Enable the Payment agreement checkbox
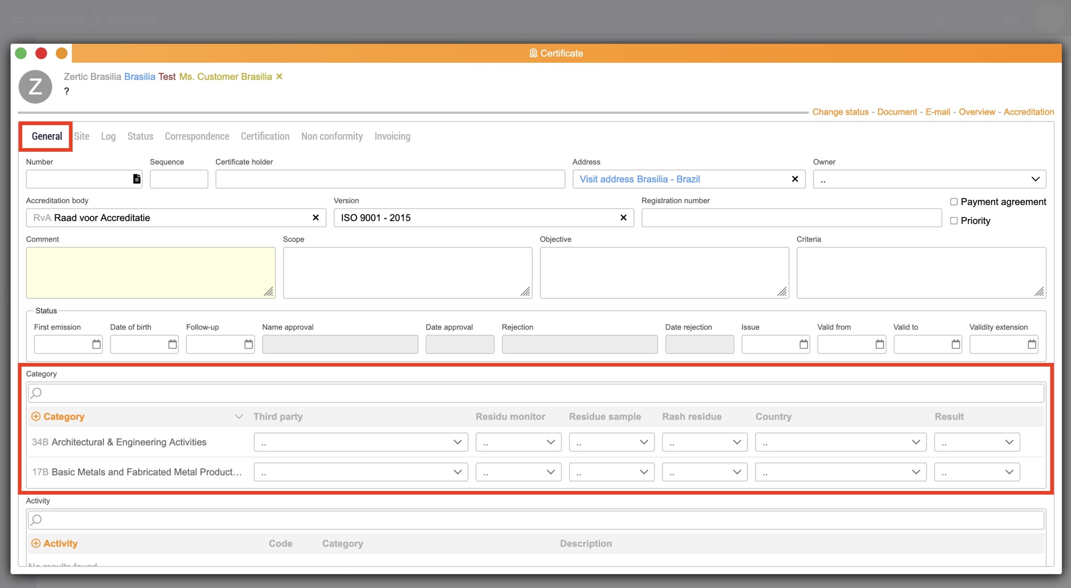Screen dimensions: 1071x588 coord(954,202)
